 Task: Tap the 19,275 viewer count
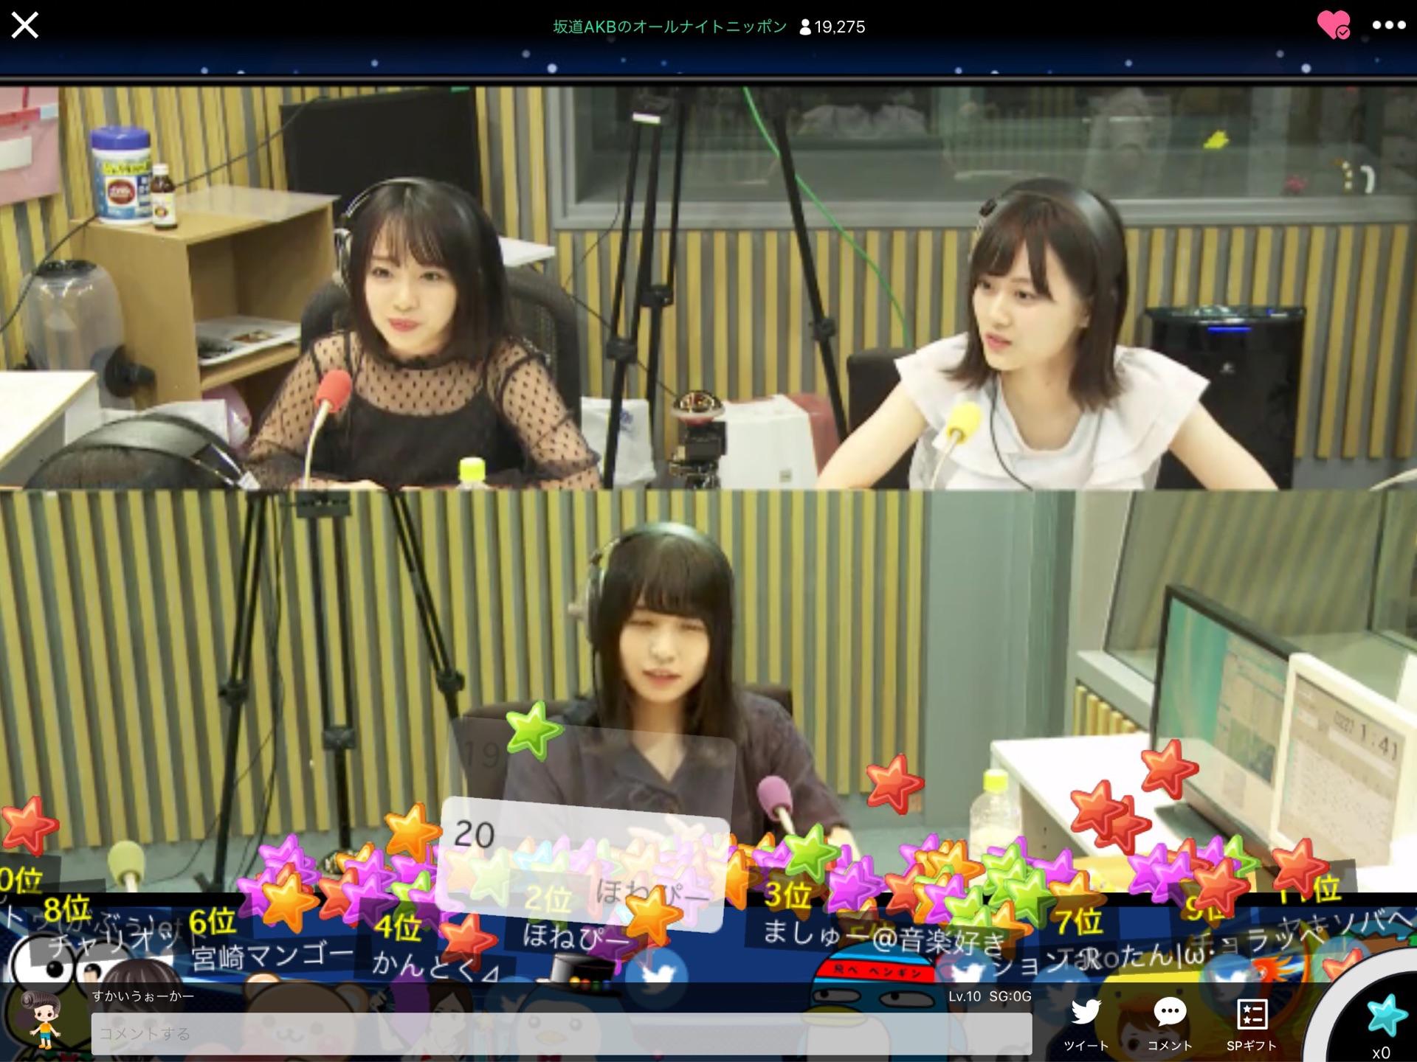[832, 27]
